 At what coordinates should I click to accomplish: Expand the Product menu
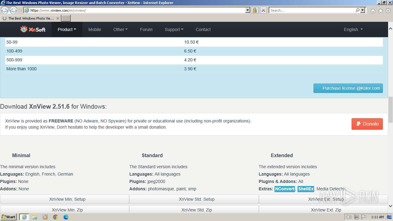67,29
